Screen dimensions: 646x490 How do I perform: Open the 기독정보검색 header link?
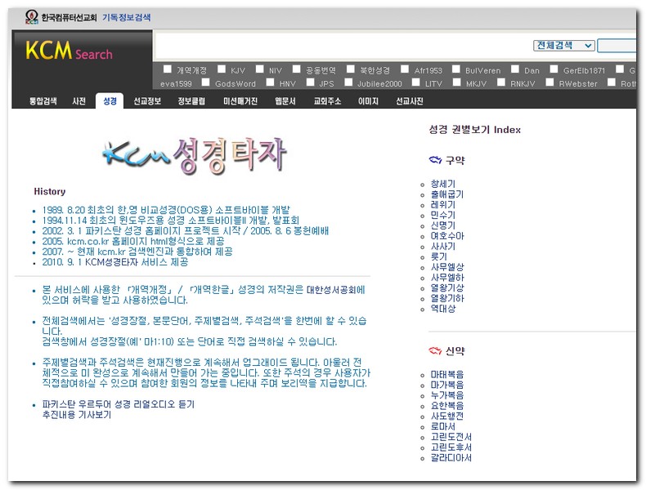[x=127, y=16]
